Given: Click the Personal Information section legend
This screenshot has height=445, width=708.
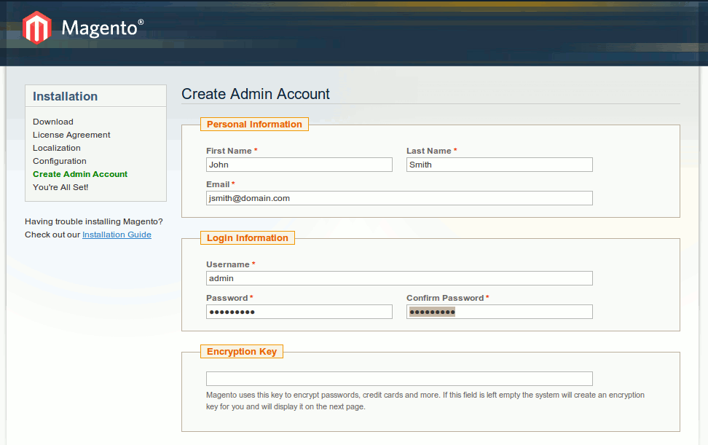Looking at the screenshot, I should (254, 125).
